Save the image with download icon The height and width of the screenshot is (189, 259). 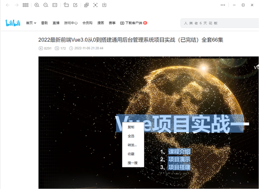pos(104,5)
